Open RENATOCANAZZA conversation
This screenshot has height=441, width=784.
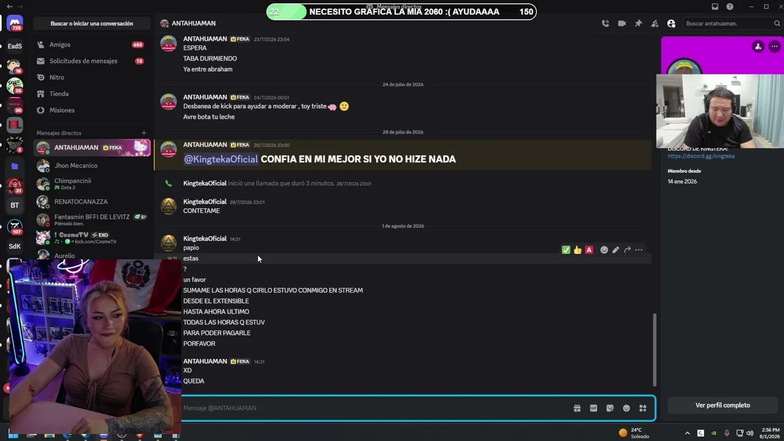[x=92, y=202]
